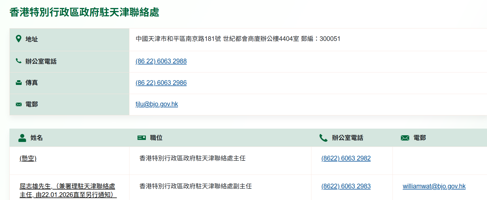This screenshot has height=200, width=487.
Task: Open the (懸空) vacant name link
Action: (x=28, y=158)
